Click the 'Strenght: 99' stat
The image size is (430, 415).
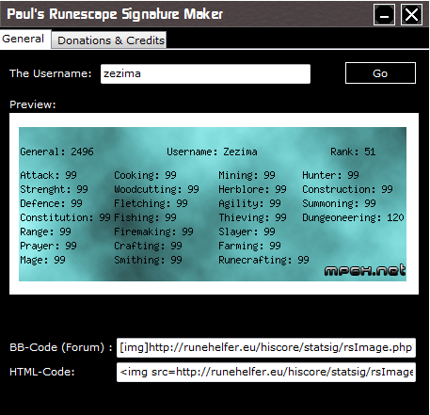54,189
